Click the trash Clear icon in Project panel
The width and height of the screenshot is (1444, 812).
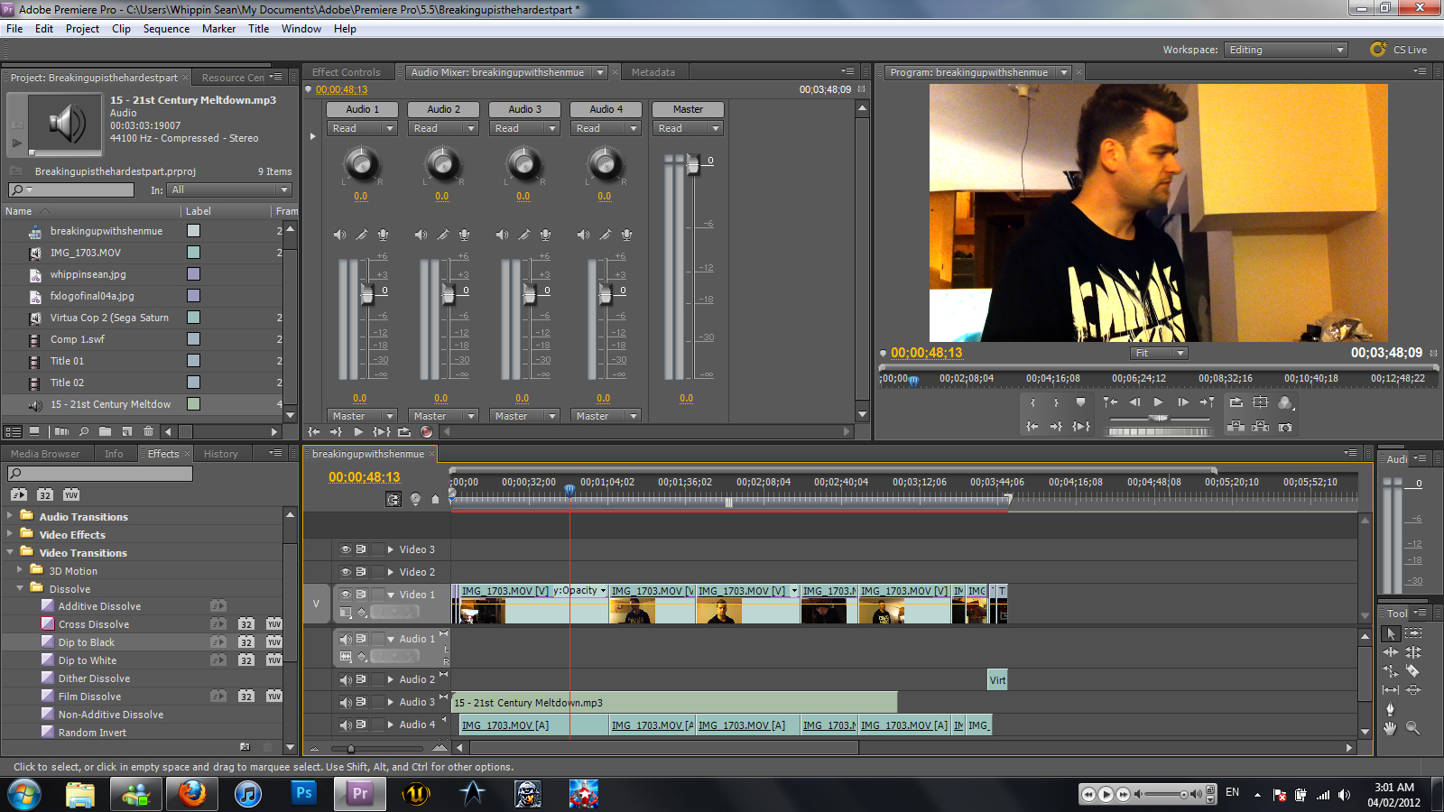coord(149,432)
